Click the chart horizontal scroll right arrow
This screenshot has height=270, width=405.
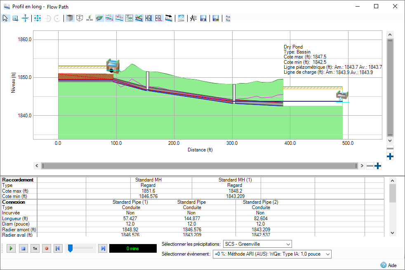coord(362,166)
